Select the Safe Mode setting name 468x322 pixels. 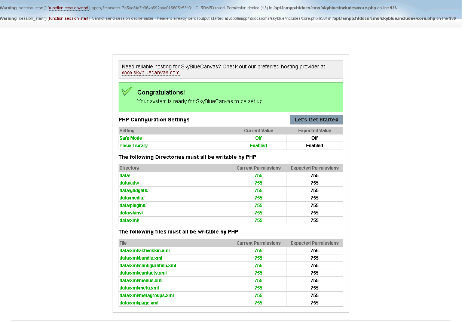point(131,138)
